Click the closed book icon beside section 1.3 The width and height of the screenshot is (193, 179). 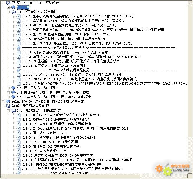13,88
